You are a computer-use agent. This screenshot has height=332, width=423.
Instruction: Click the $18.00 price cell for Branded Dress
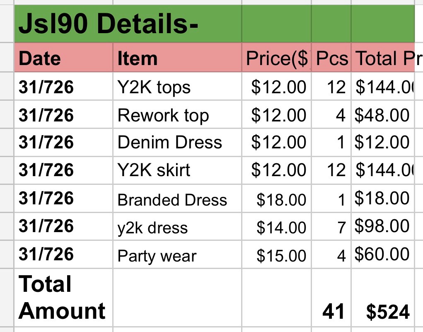(276, 199)
